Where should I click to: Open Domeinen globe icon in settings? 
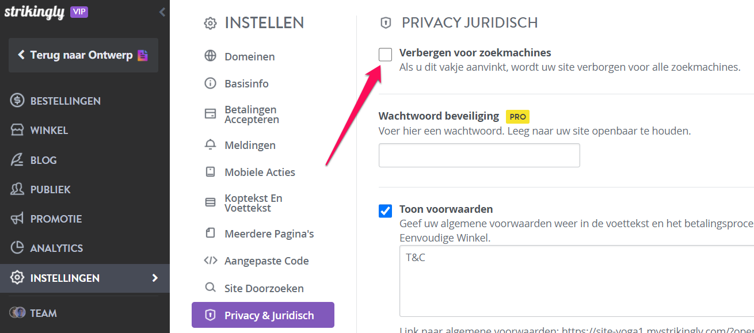(x=211, y=56)
